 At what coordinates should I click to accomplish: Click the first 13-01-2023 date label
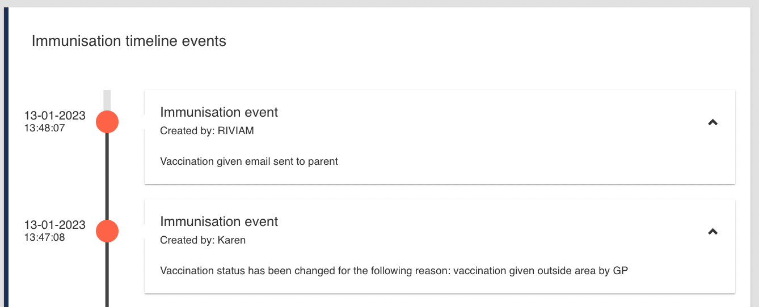pyautogui.click(x=54, y=116)
